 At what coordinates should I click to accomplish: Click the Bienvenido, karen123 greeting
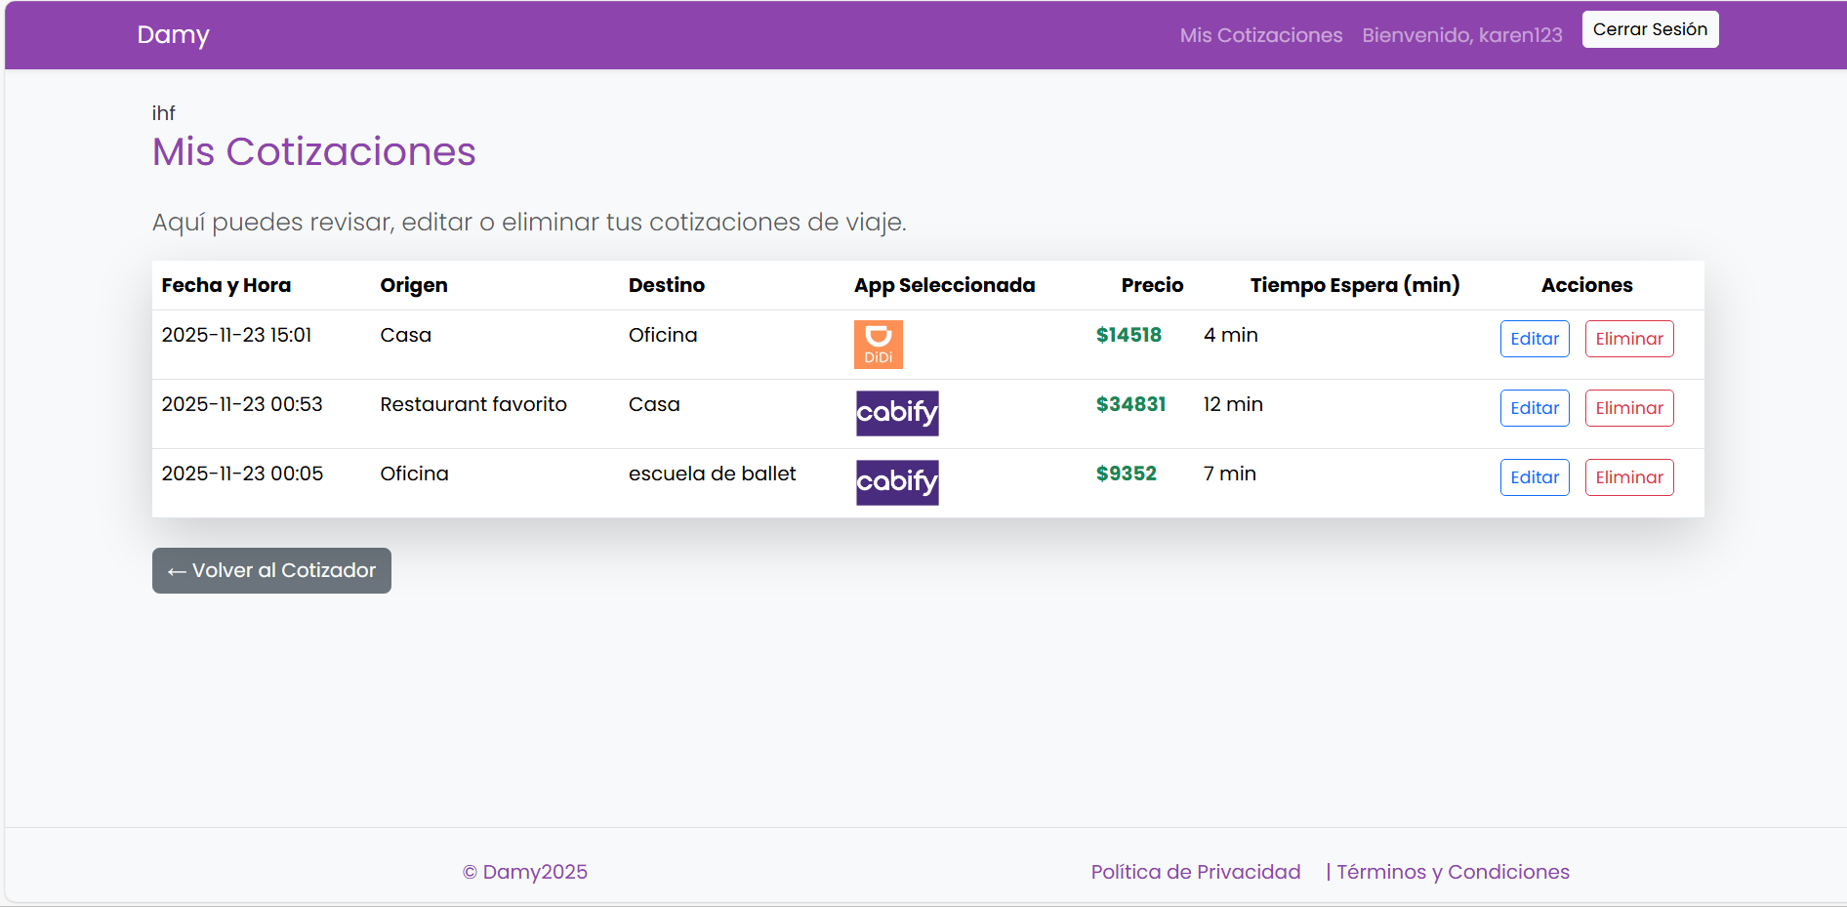click(1461, 35)
